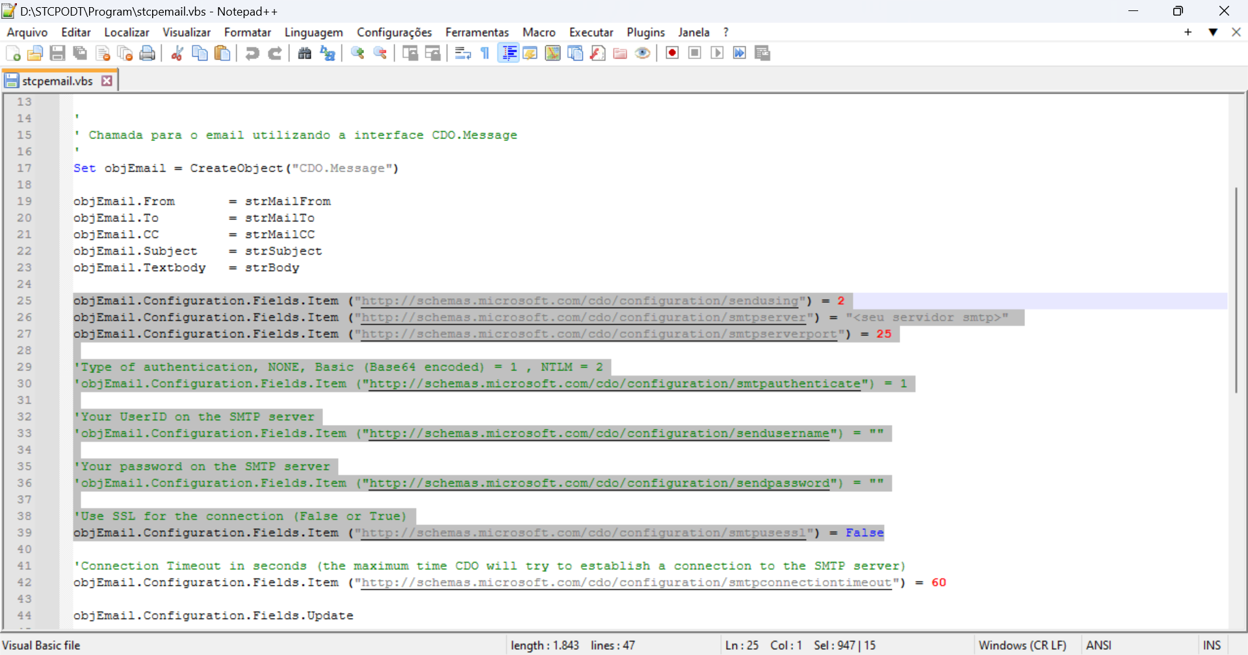Screen dimensions: 1248x655
Task: Open the Plugins menu
Action: [646, 32]
